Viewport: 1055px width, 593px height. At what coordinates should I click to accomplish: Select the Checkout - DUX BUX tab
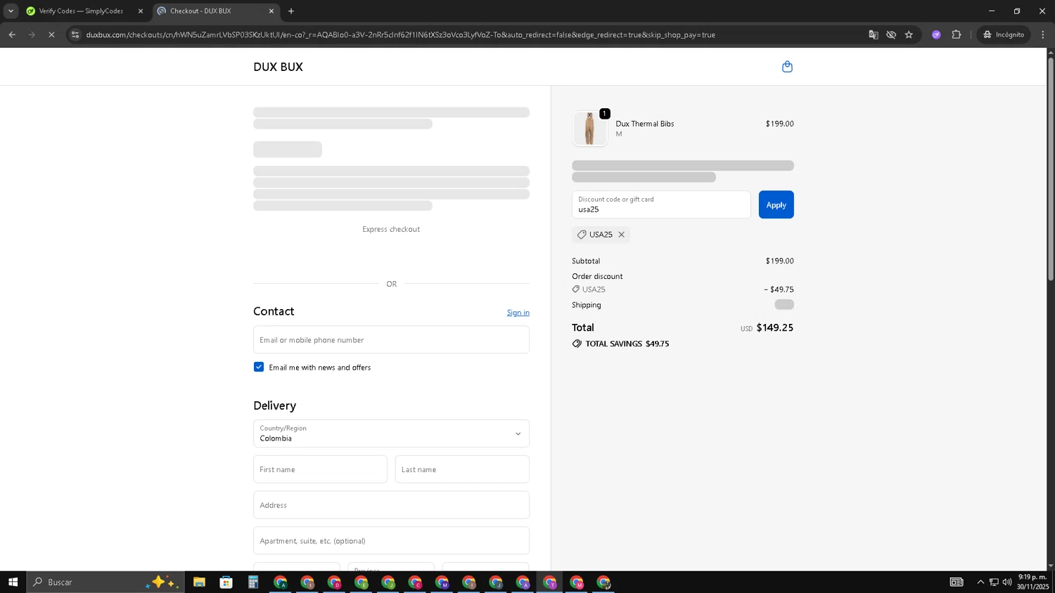[211, 11]
